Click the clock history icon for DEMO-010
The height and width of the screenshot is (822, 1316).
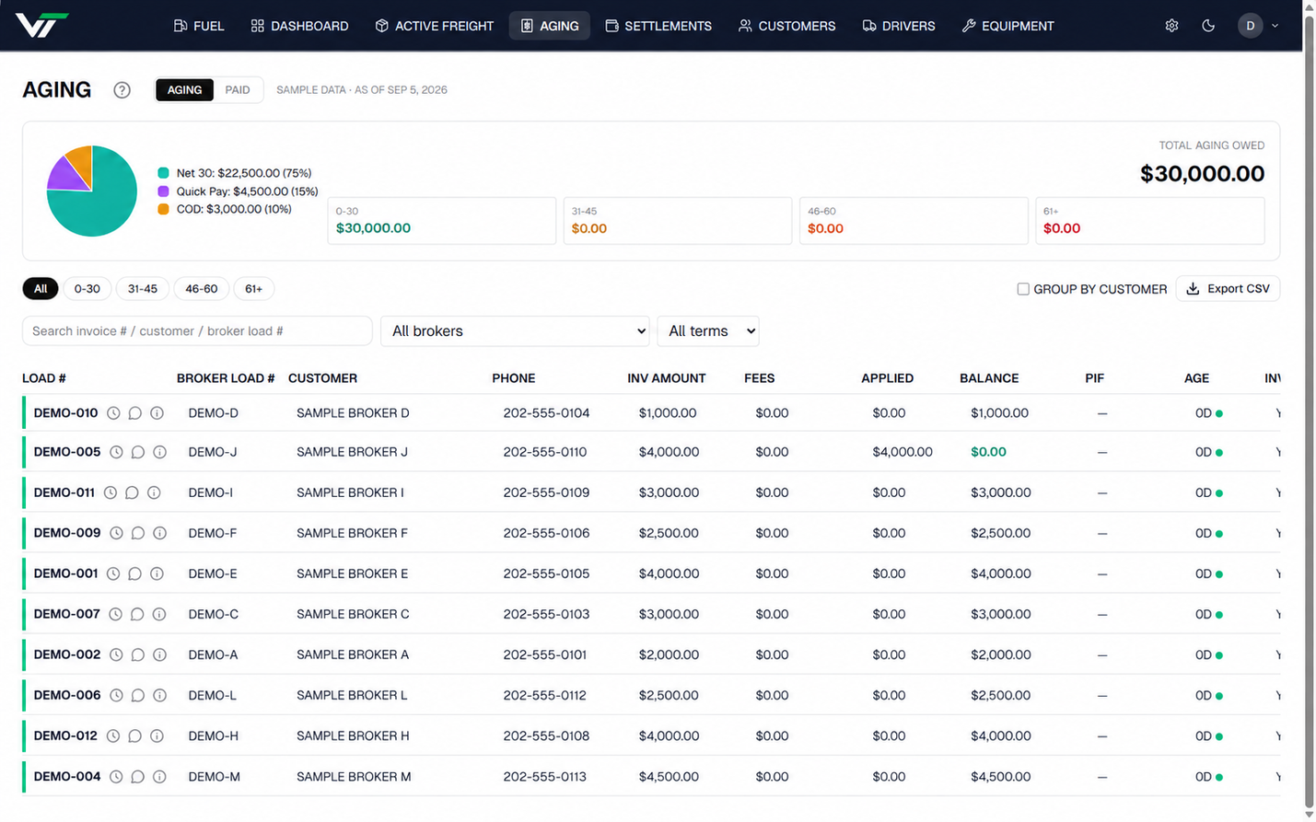pyautogui.click(x=113, y=413)
